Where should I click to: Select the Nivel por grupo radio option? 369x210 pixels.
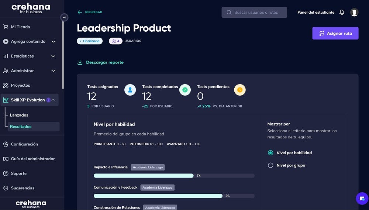(270, 165)
